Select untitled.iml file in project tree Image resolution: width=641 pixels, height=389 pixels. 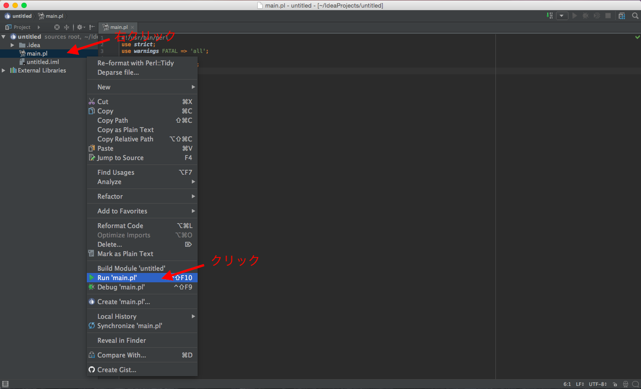coord(43,62)
